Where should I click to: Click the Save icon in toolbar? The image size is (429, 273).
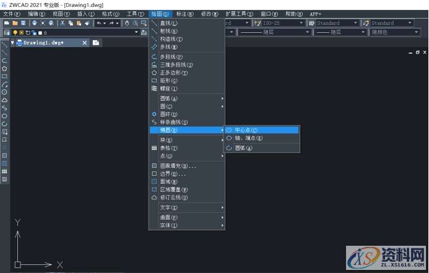point(24,23)
